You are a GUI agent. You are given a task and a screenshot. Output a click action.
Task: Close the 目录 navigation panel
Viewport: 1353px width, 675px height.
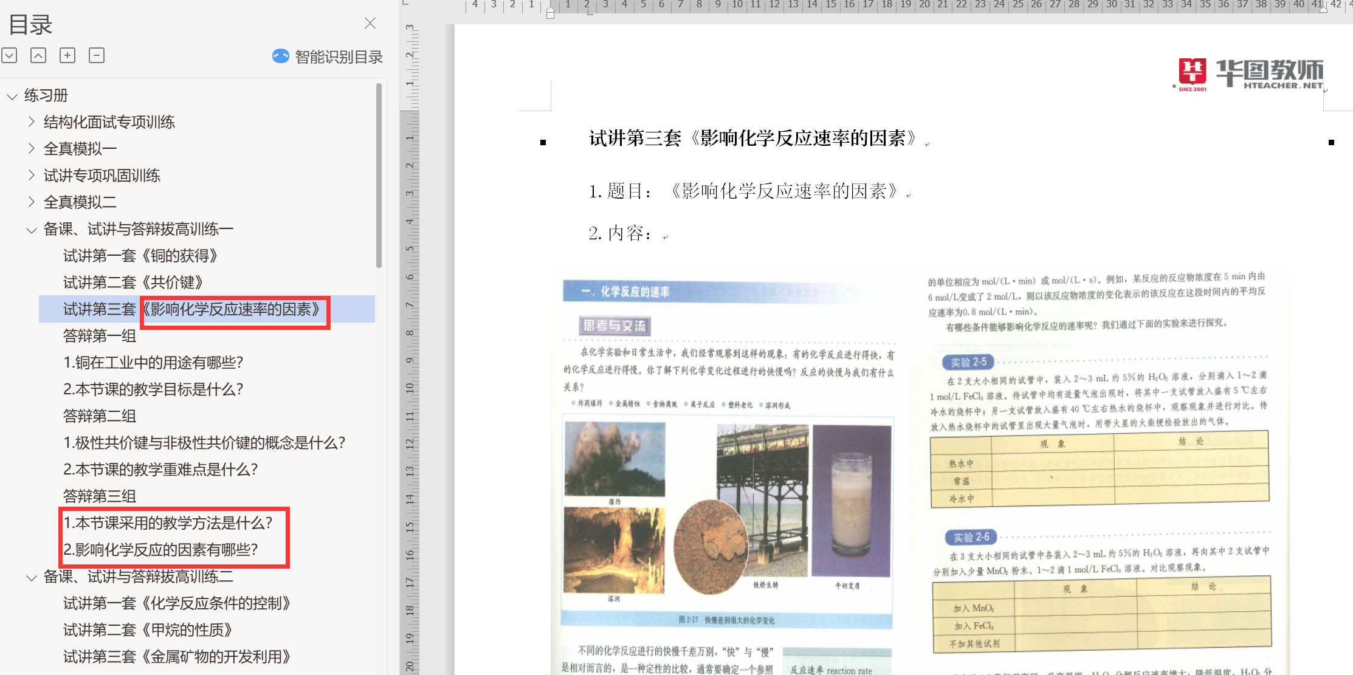coord(370,23)
